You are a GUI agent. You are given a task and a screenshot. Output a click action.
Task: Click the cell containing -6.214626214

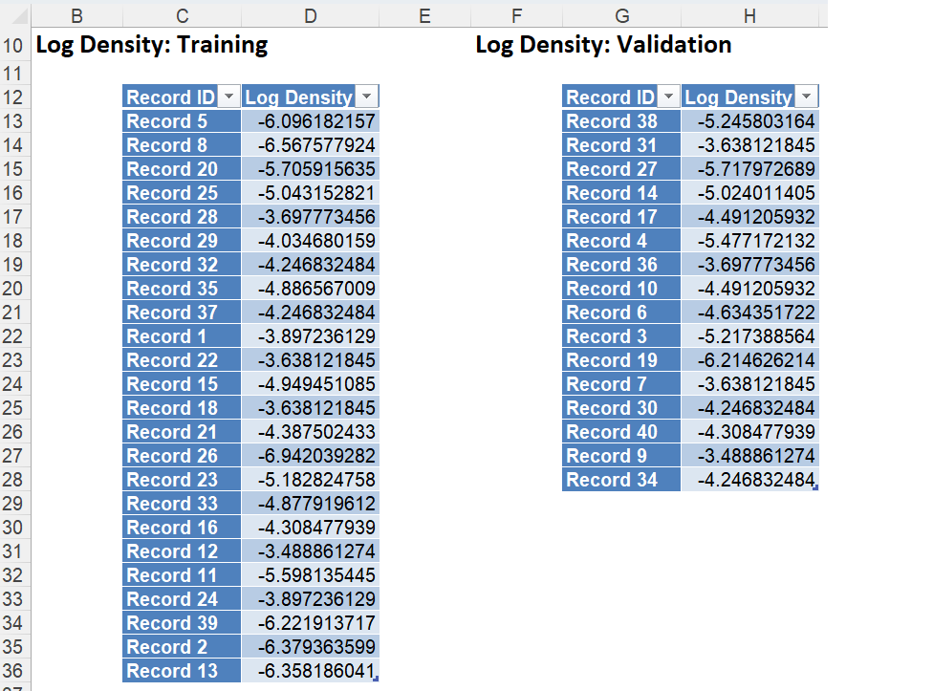[x=750, y=360]
